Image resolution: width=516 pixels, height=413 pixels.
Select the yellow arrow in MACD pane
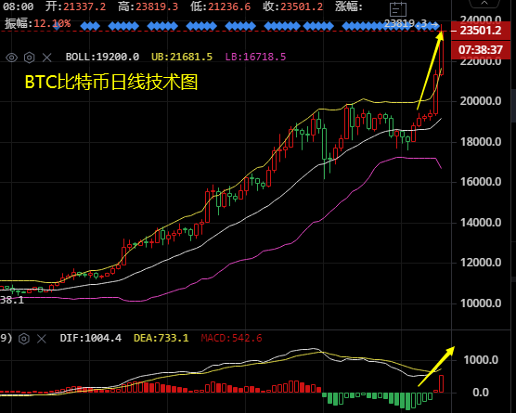436,366
